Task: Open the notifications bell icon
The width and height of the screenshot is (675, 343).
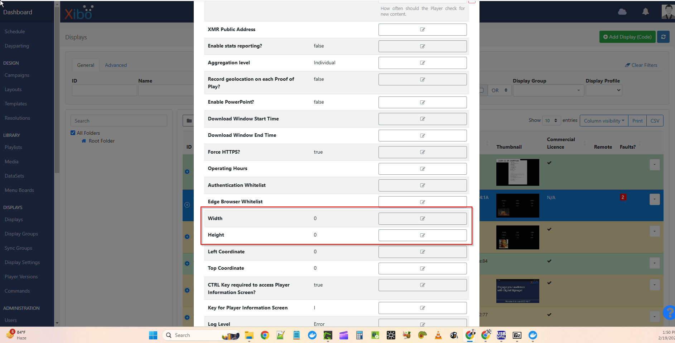Action: point(645,12)
